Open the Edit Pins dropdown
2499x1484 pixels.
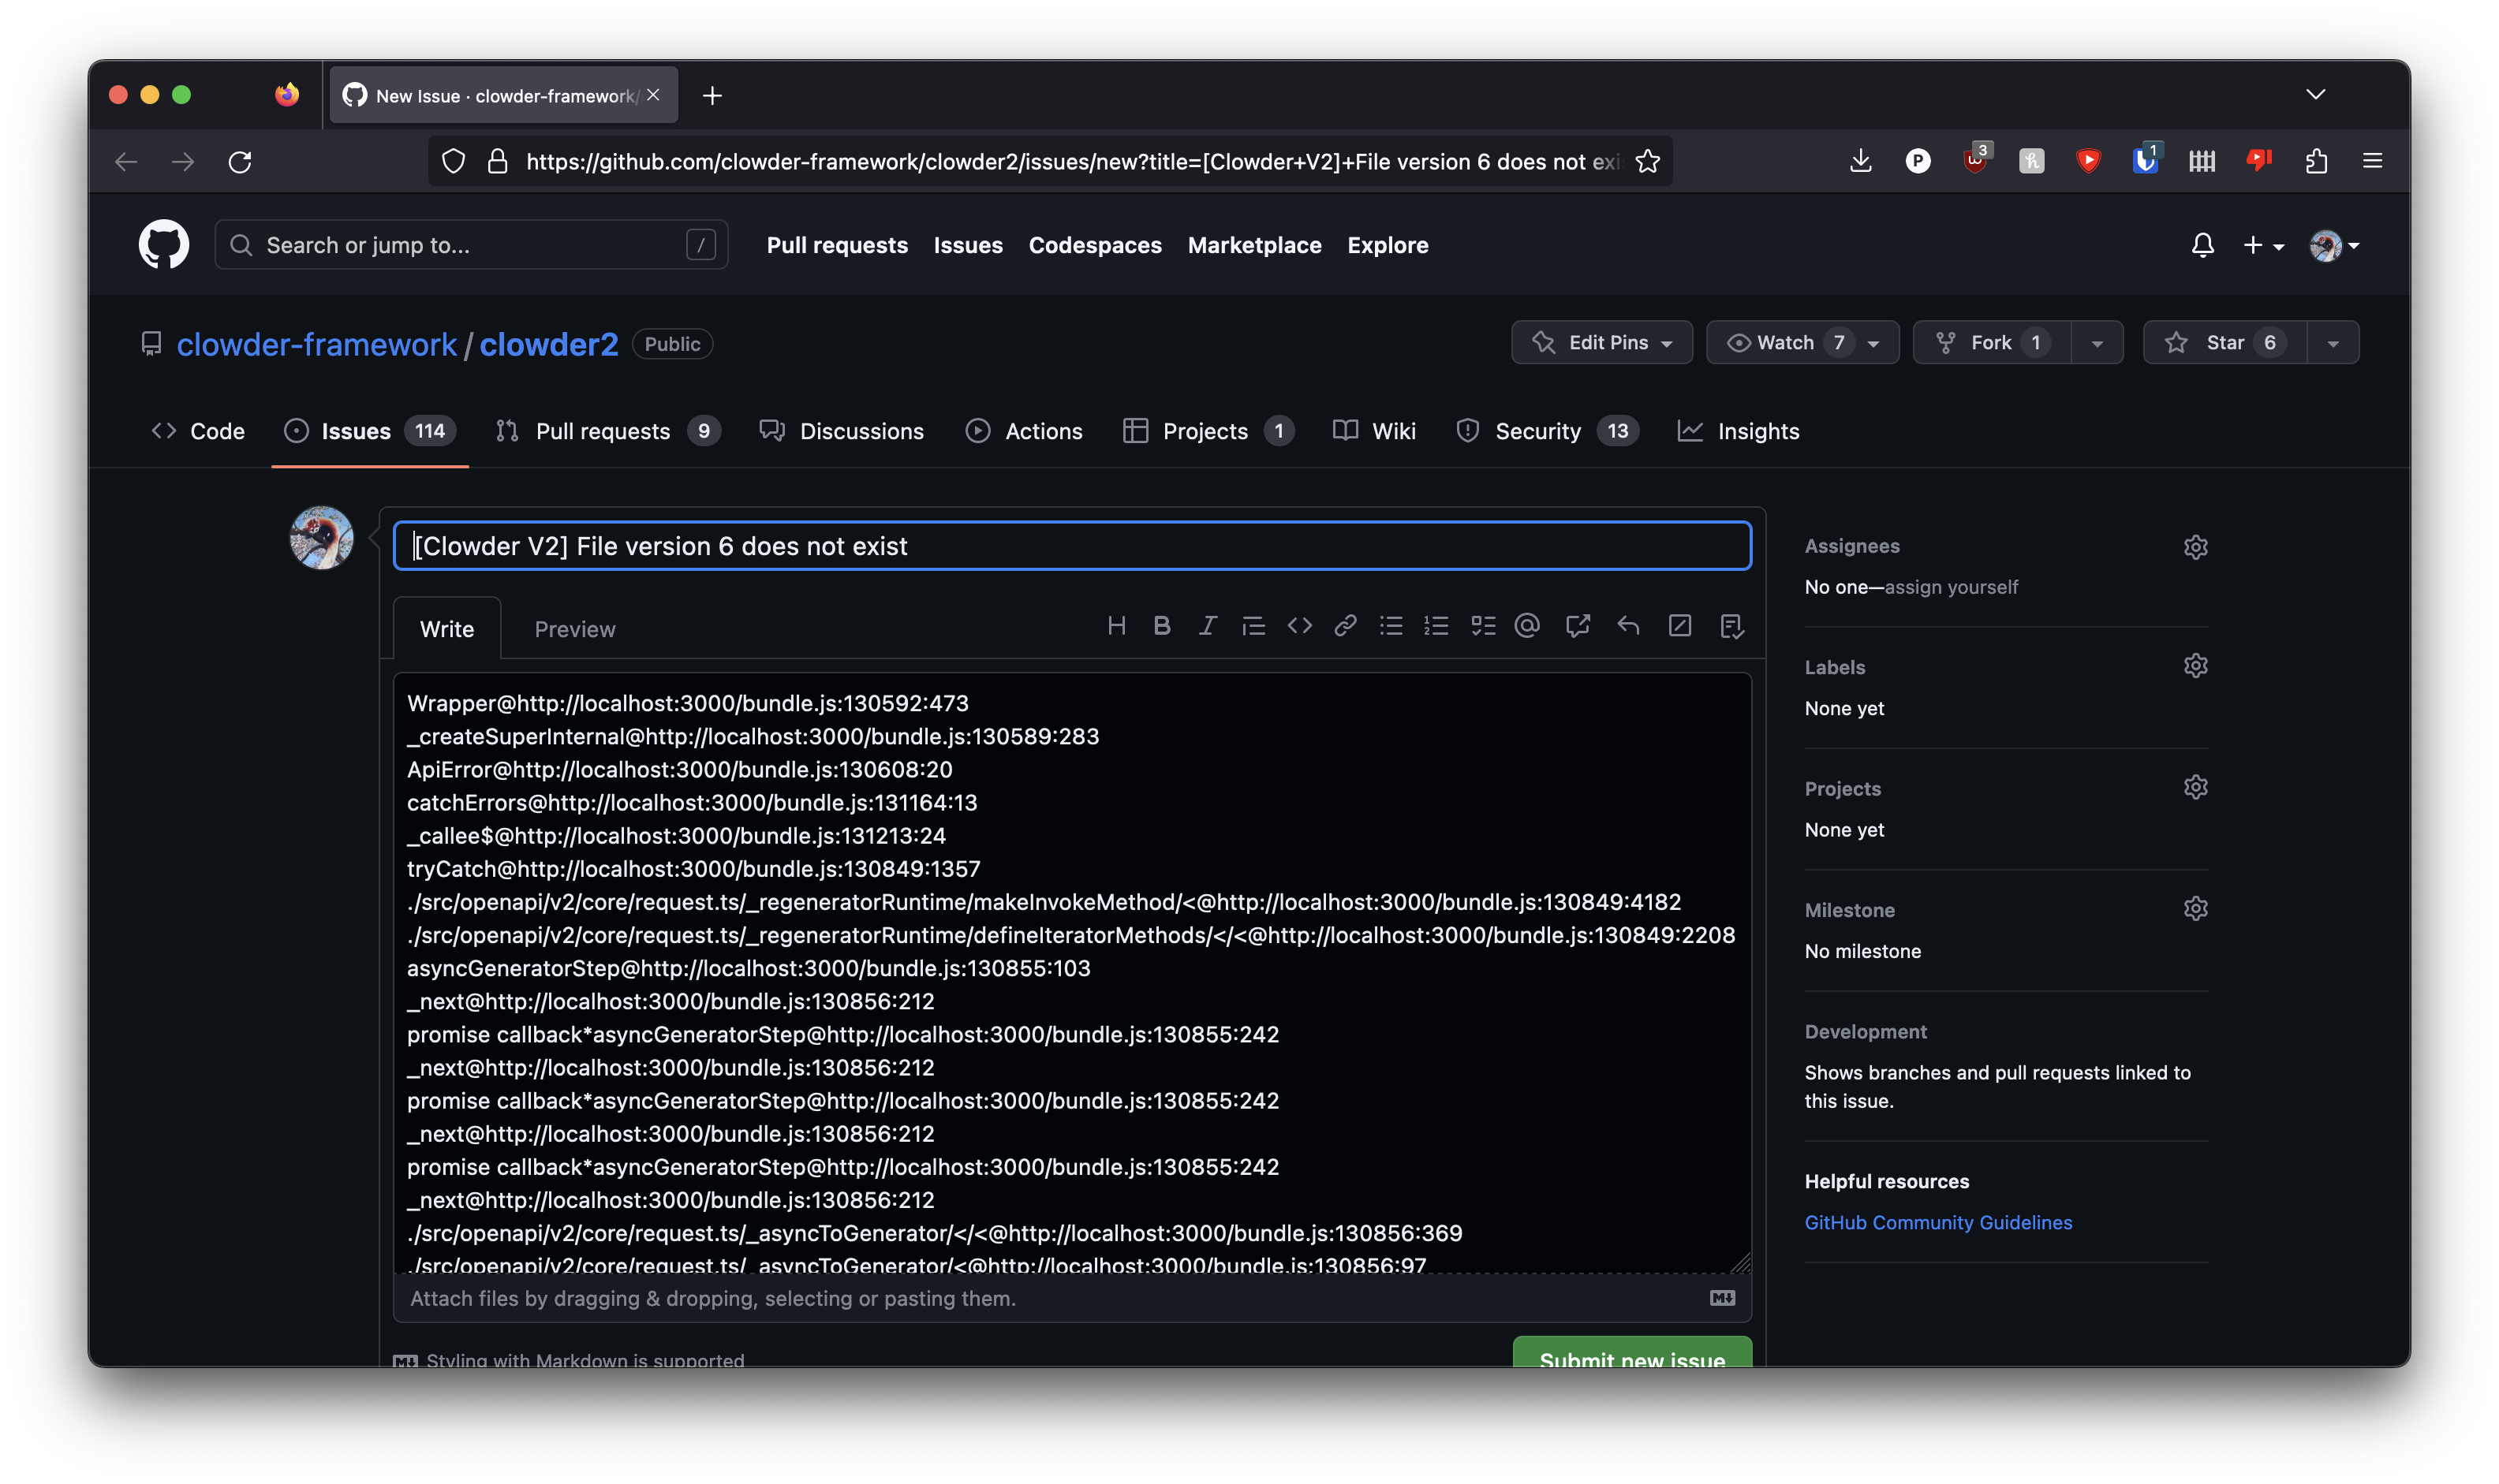[x=1601, y=343]
